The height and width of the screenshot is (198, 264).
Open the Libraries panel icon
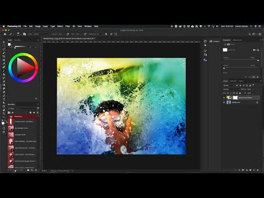(x=211, y=41)
